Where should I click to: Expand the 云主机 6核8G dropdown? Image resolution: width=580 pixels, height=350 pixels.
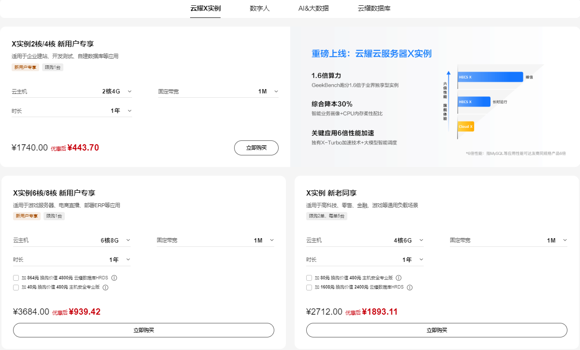[72, 241]
